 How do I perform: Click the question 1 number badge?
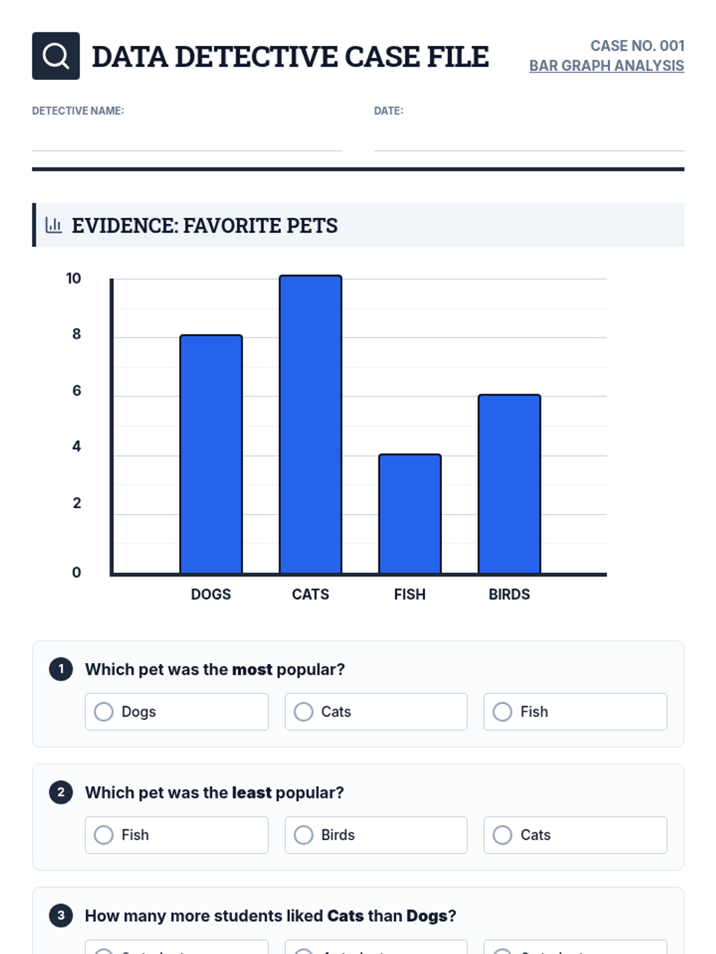pos(61,669)
